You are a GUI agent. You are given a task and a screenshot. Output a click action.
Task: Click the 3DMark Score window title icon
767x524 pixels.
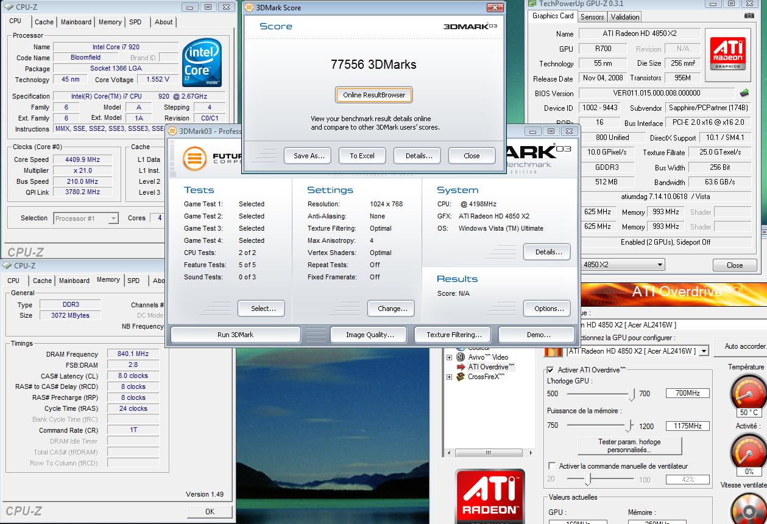coord(250,8)
